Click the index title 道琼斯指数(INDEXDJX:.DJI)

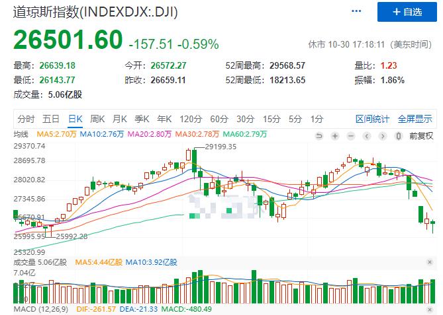[x=95, y=12]
